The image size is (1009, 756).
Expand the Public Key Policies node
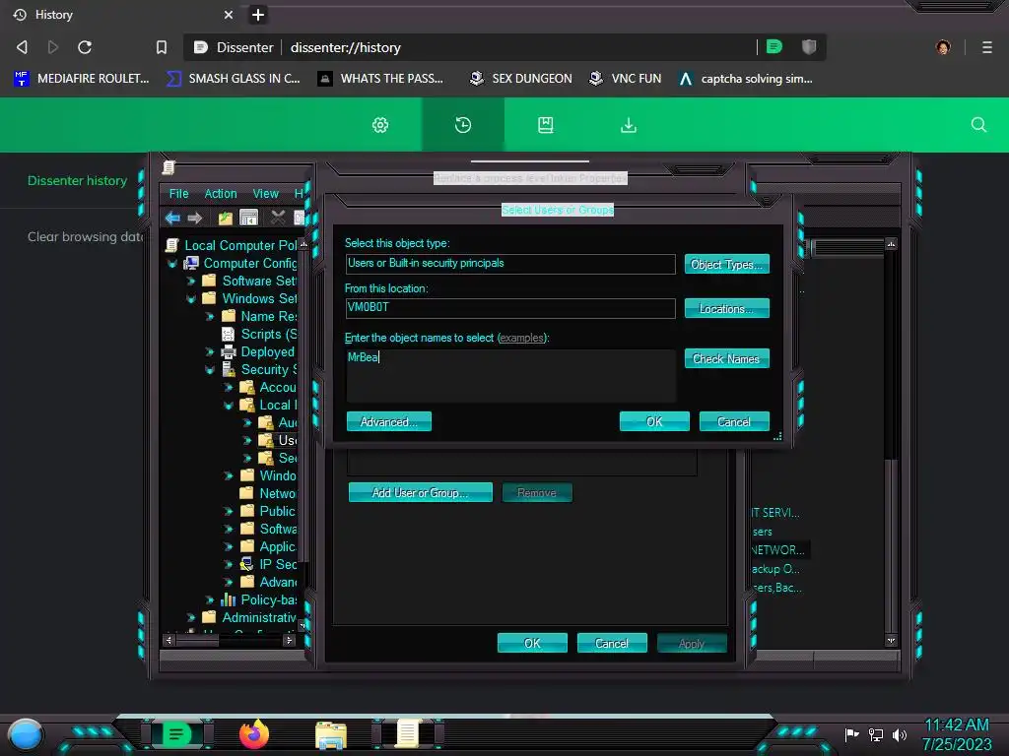tap(229, 512)
